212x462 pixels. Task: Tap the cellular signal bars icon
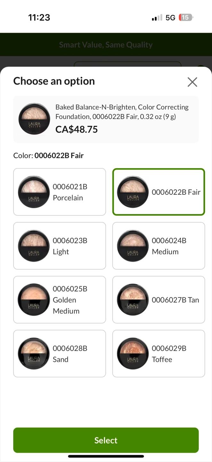click(x=157, y=18)
